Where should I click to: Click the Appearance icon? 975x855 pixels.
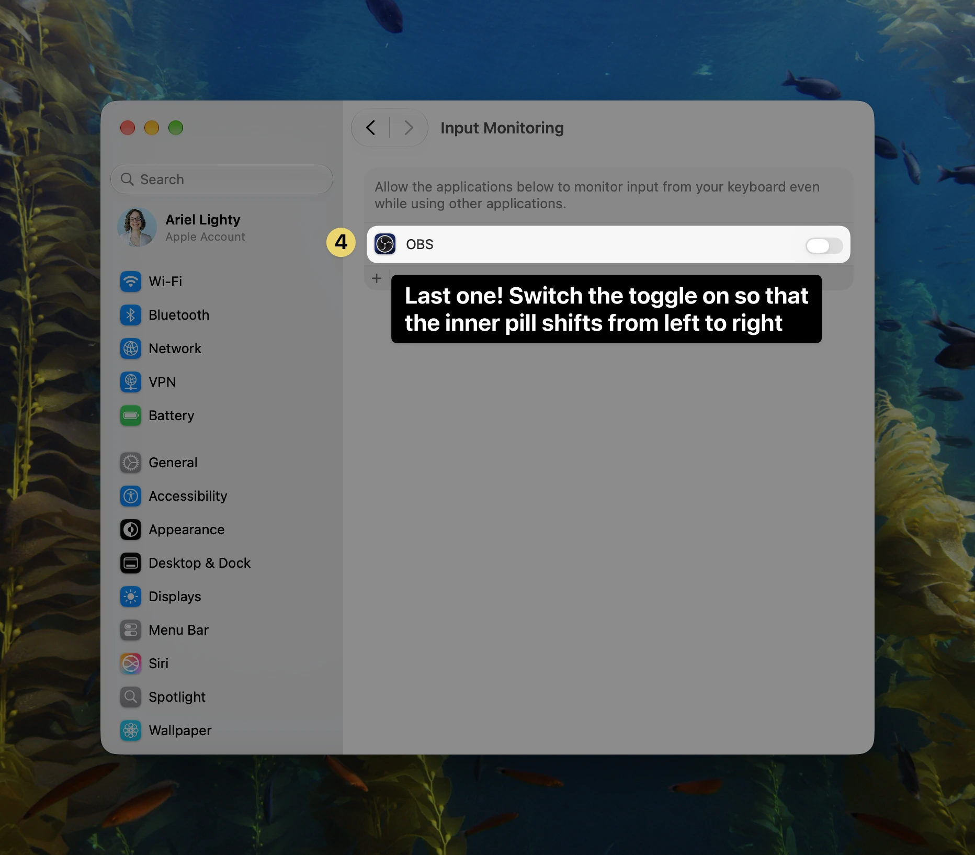[x=131, y=530]
